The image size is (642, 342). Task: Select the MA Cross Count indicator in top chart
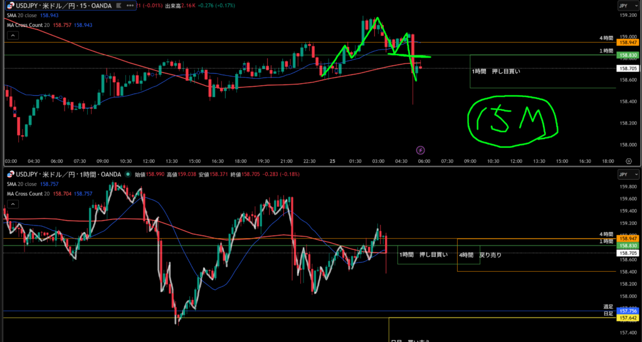pyautogui.click(x=33, y=24)
